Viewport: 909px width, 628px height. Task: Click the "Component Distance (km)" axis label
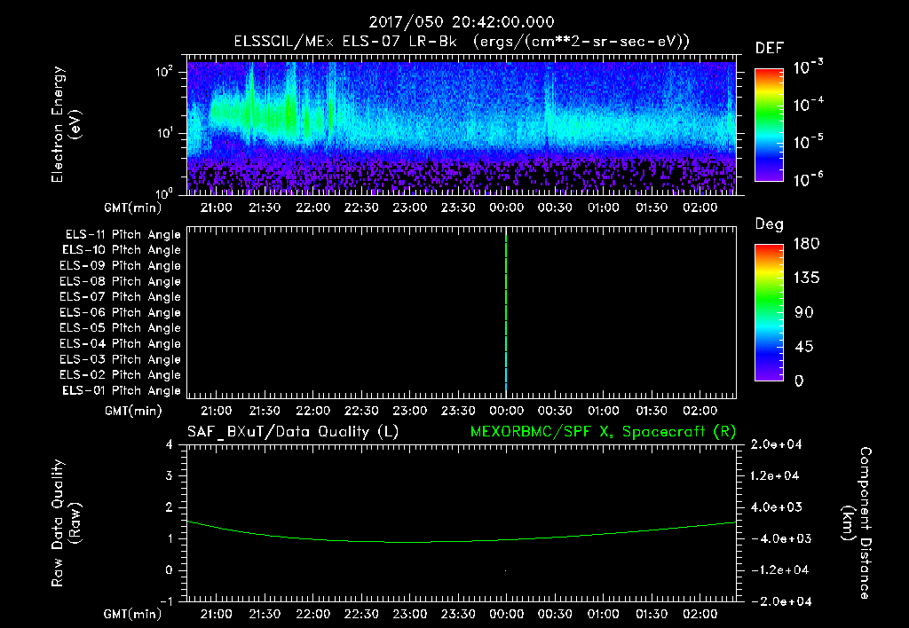click(857, 523)
